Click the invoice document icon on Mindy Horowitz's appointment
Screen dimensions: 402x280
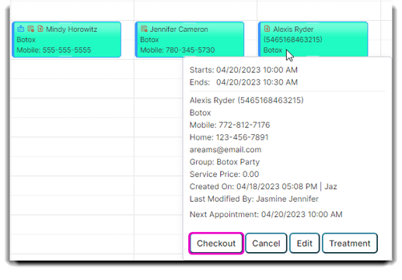(x=40, y=29)
